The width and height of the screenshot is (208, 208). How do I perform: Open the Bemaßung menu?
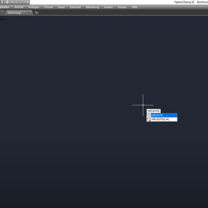click(92, 7)
